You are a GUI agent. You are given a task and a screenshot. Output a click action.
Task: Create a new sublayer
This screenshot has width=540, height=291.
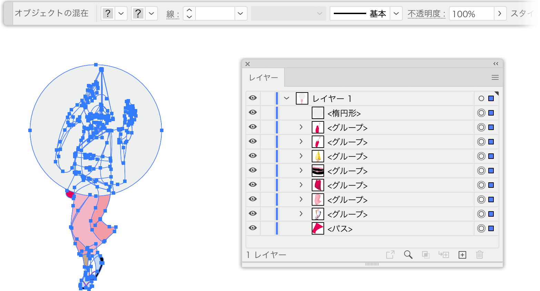[x=443, y=255]
